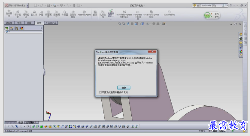Image resolution: width=250 pixels, height=136 pixels.
Task: Open the Design Library task pane tab
Action: click(241, 38)
